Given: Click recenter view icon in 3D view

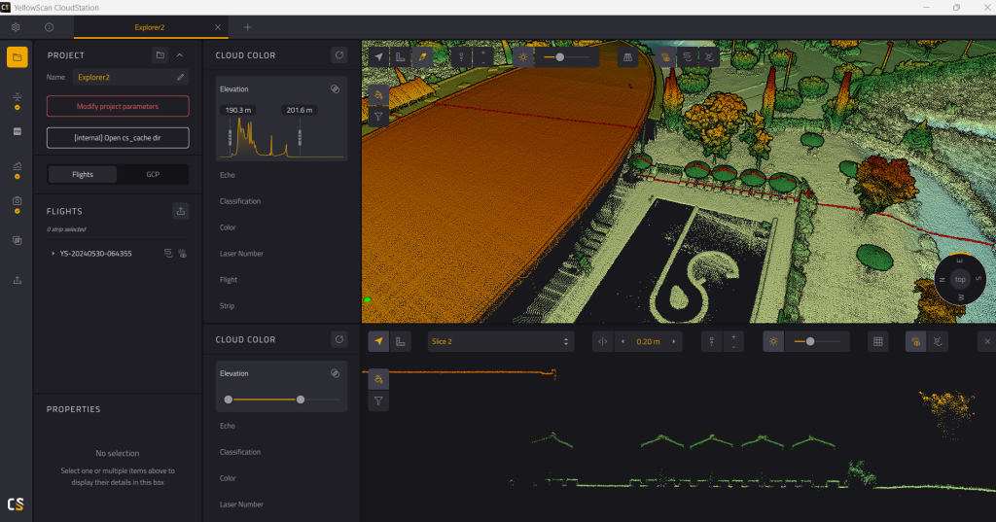Looking at the screenshot, I should (709, 57).
